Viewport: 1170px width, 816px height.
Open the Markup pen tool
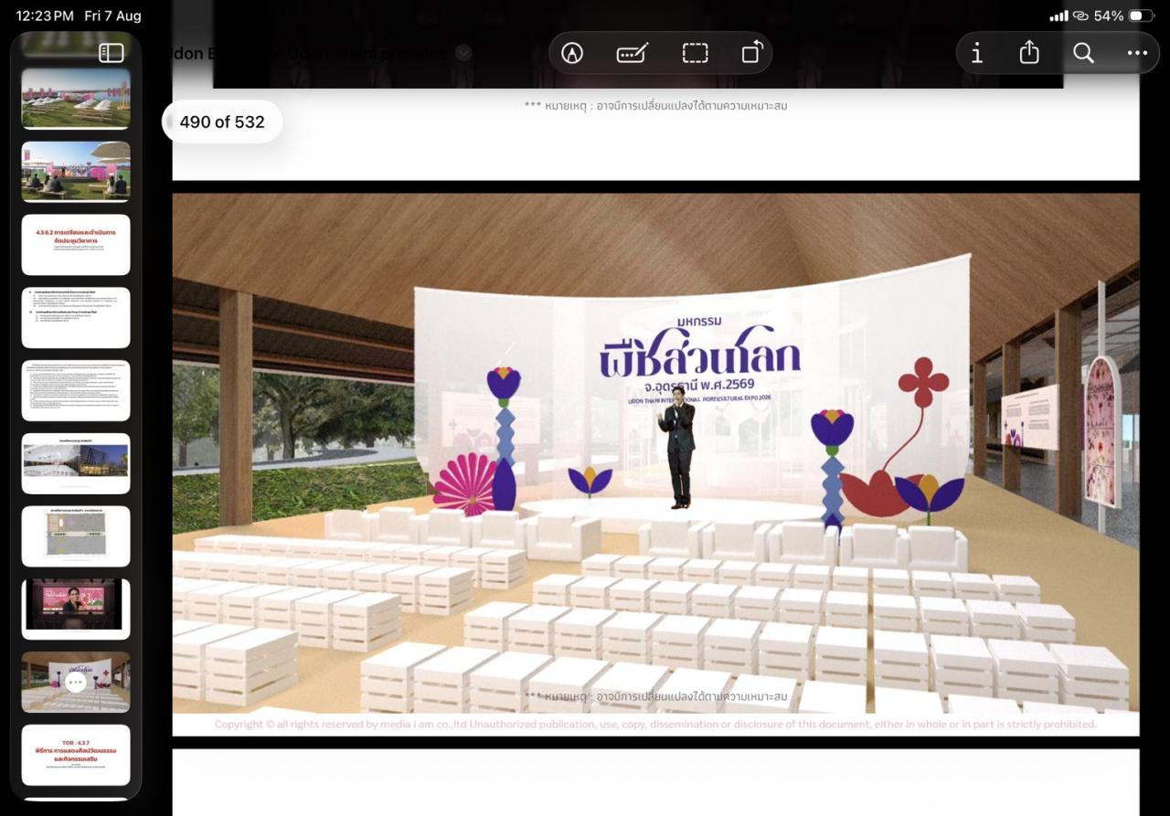(x=572, y=53)
